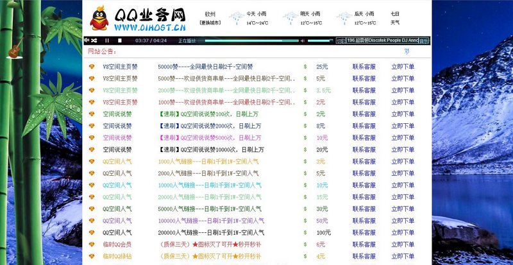Image resolution: width=513 pixels, height=265 pixels.
Task: Click the day-after-tomorrow rain weather icon
Action: coord(344,18)
